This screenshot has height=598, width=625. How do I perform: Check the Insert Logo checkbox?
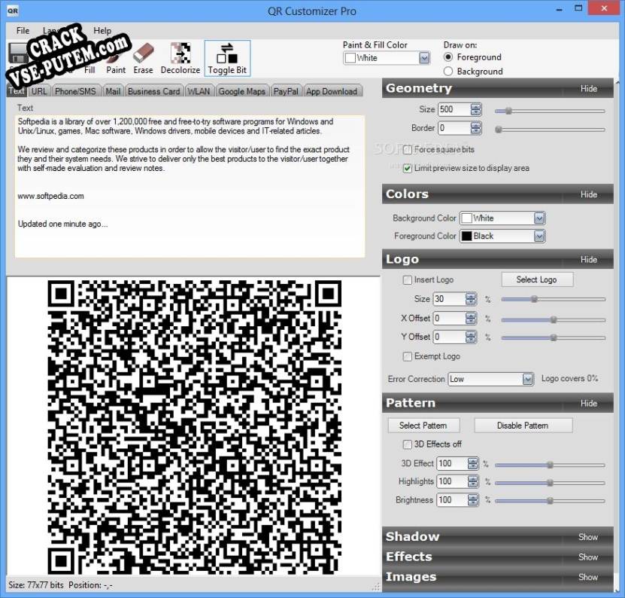click(408, 280)
